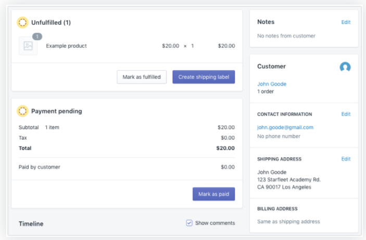
Task: Click Create shipping label button
Action: click(x=204, y=77)
